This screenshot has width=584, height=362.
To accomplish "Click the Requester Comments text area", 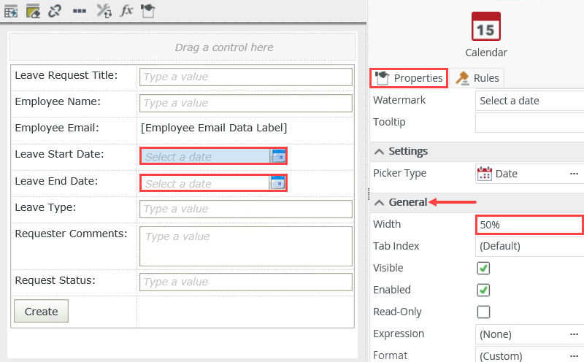I will click(x=246, y=247).
